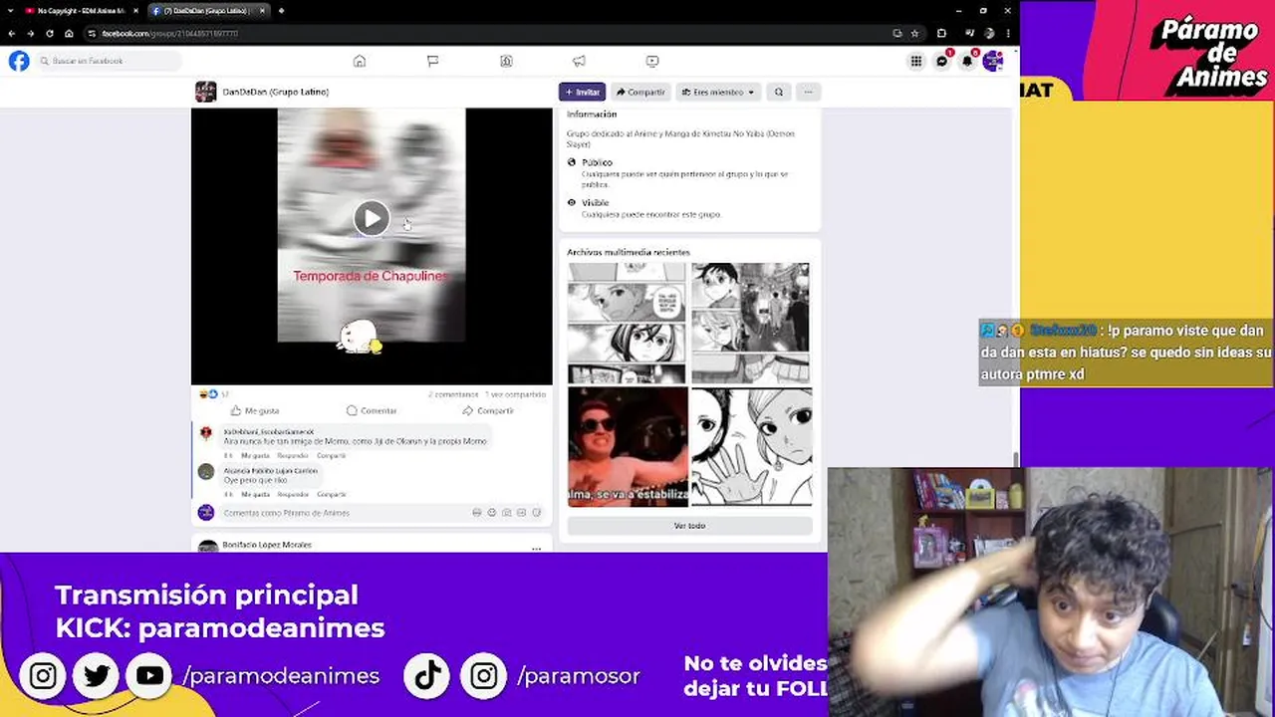Click the group Compartir button
Viewport: 1275px width, 717px height.
click(640, 92)
